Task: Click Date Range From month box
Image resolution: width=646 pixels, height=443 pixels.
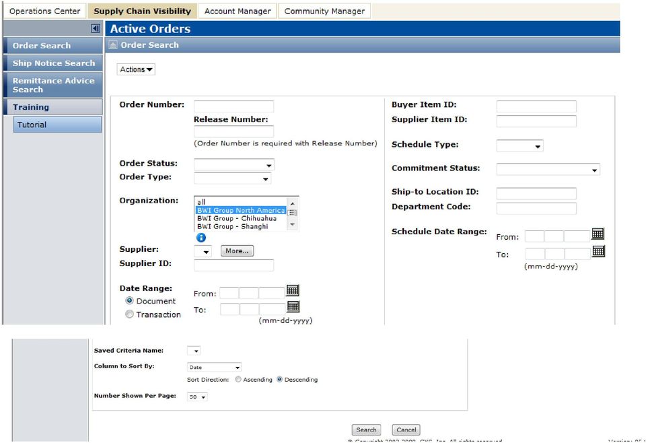Action: coord(229,293)
